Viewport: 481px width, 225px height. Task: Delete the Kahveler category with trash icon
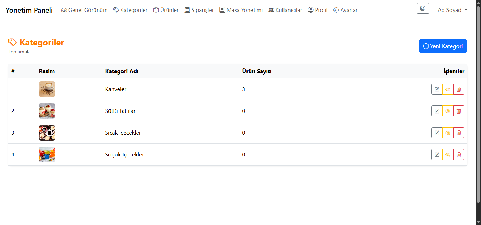458,89
